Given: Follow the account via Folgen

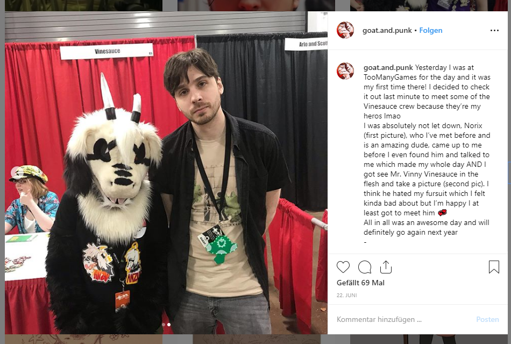Looking at the screenshot, I should point(430,30).
